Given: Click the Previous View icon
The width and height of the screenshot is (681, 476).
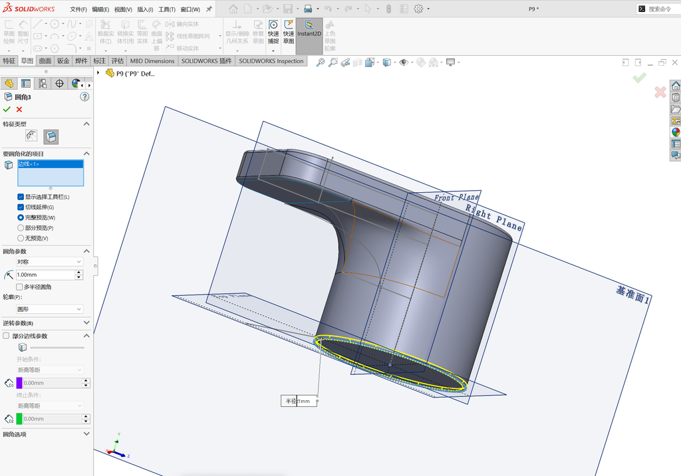Looking at the screenshot, I should pyautogui.click(x=345, y=62).
